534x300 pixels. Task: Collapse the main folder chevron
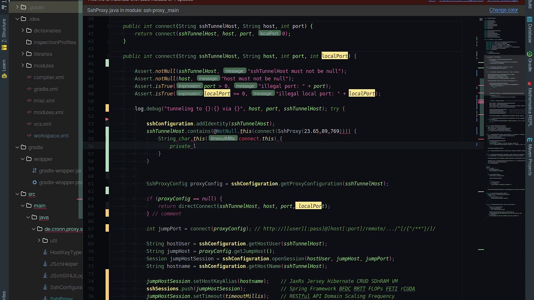(x=23, y=205)
